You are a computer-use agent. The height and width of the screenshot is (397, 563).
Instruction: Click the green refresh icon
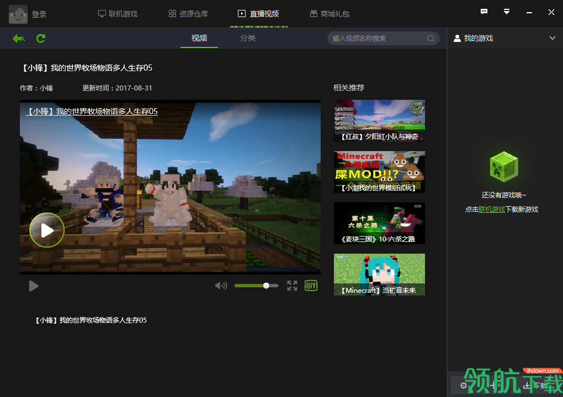[x=41, y=39]
